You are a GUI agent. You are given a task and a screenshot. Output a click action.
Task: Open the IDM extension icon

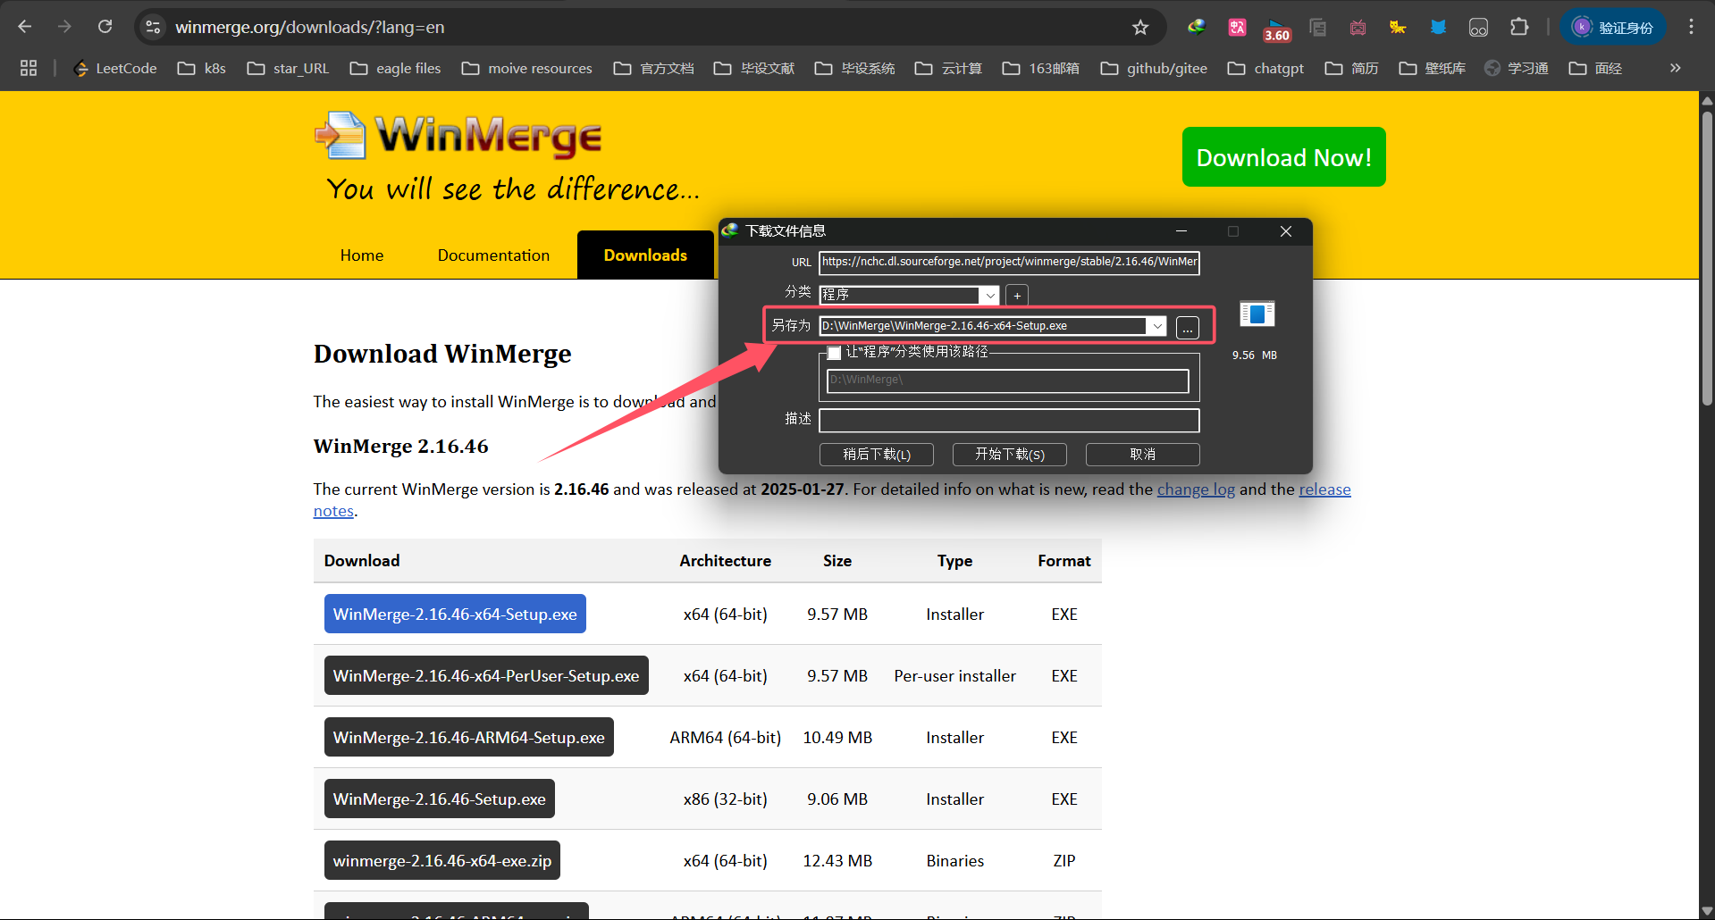click(x=1197, y=27)
